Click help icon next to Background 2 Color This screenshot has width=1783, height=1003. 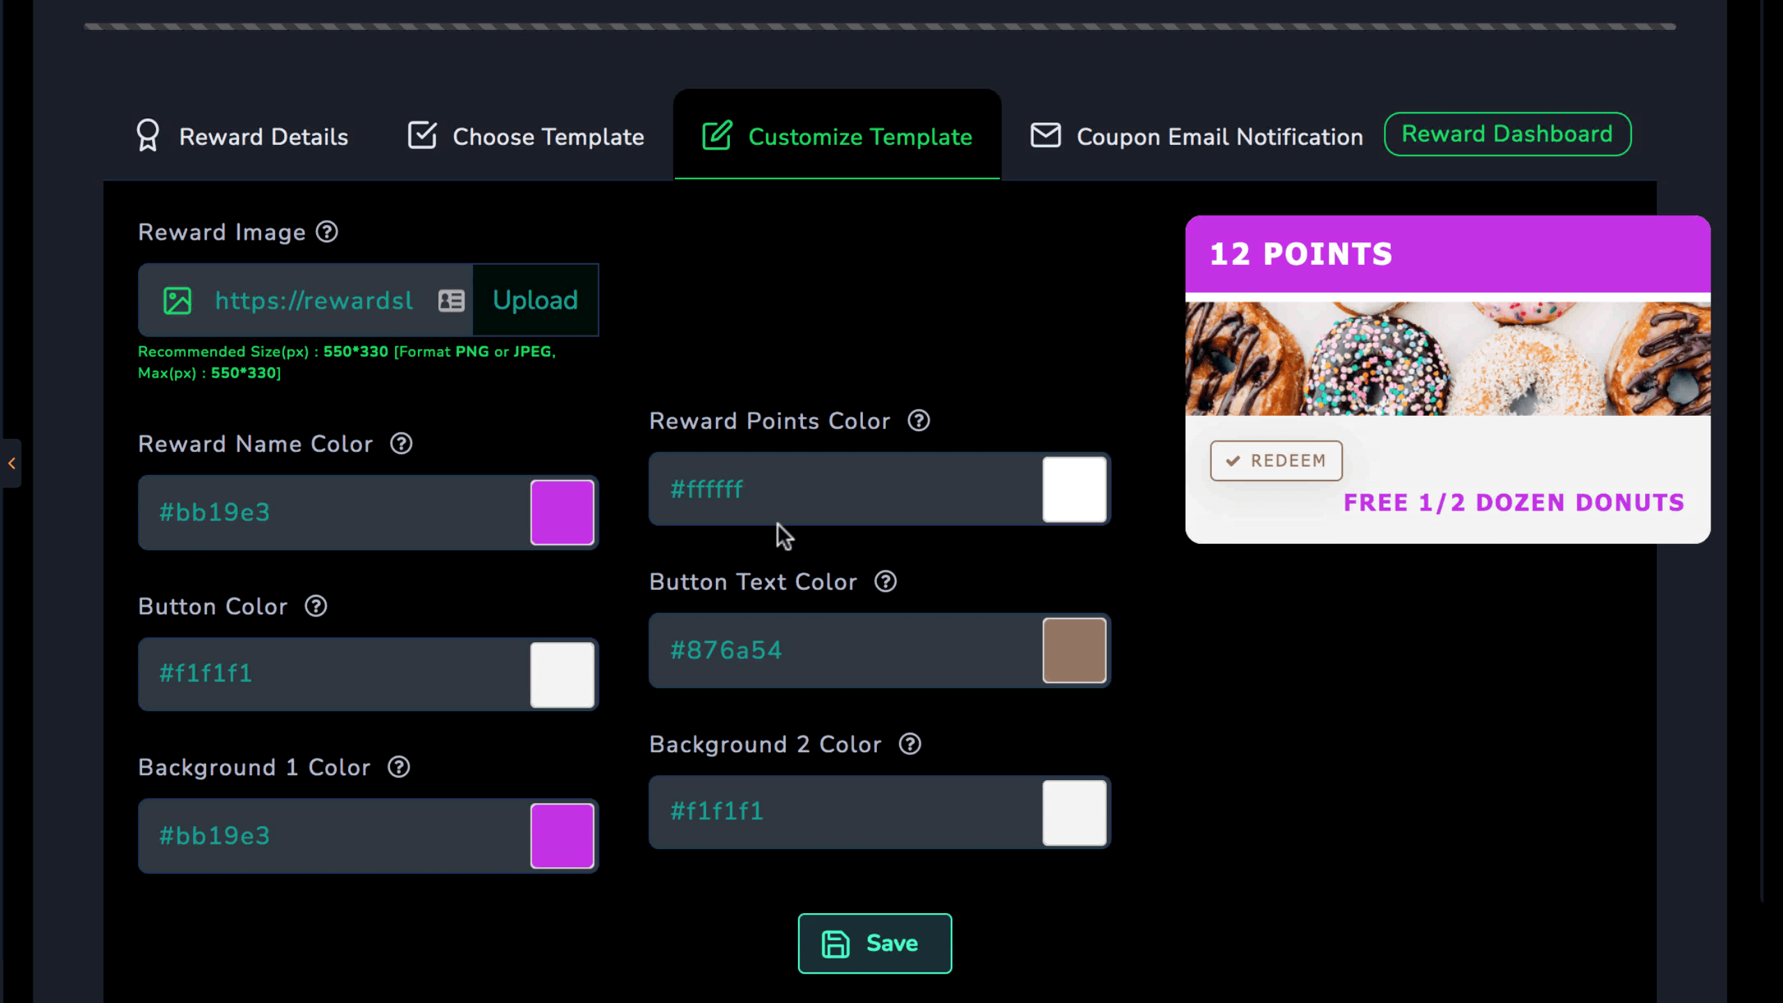pos(910,744)
